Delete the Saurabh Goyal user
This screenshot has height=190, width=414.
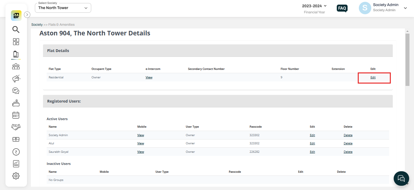pyautogui.click(x=348, y=152)
